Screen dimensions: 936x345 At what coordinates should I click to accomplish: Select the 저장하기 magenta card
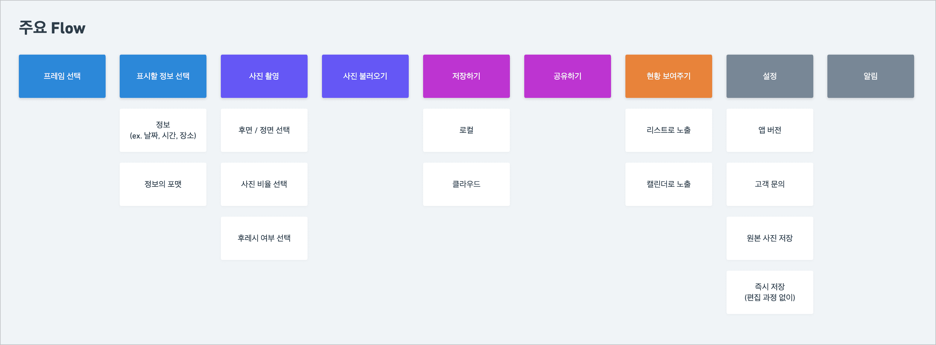pos(466,76)
